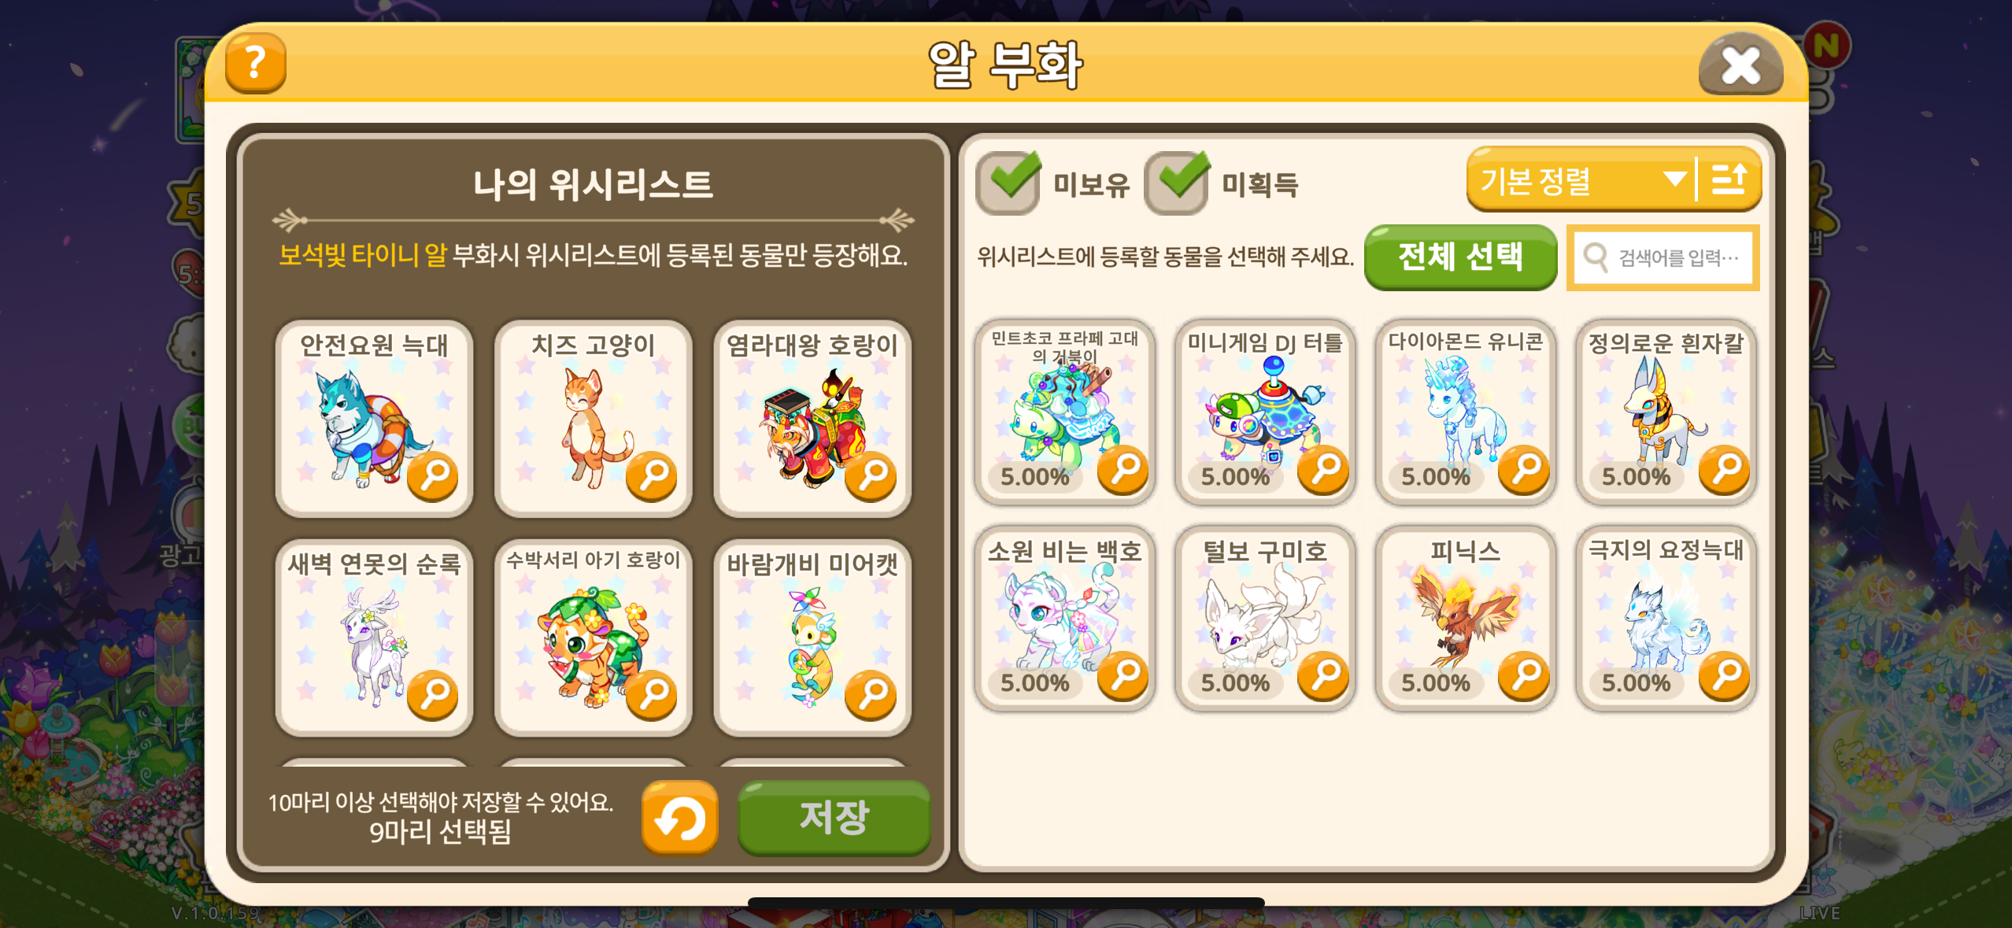Select the 소원 비는 백호 animal card

(x=1064, y=619)
